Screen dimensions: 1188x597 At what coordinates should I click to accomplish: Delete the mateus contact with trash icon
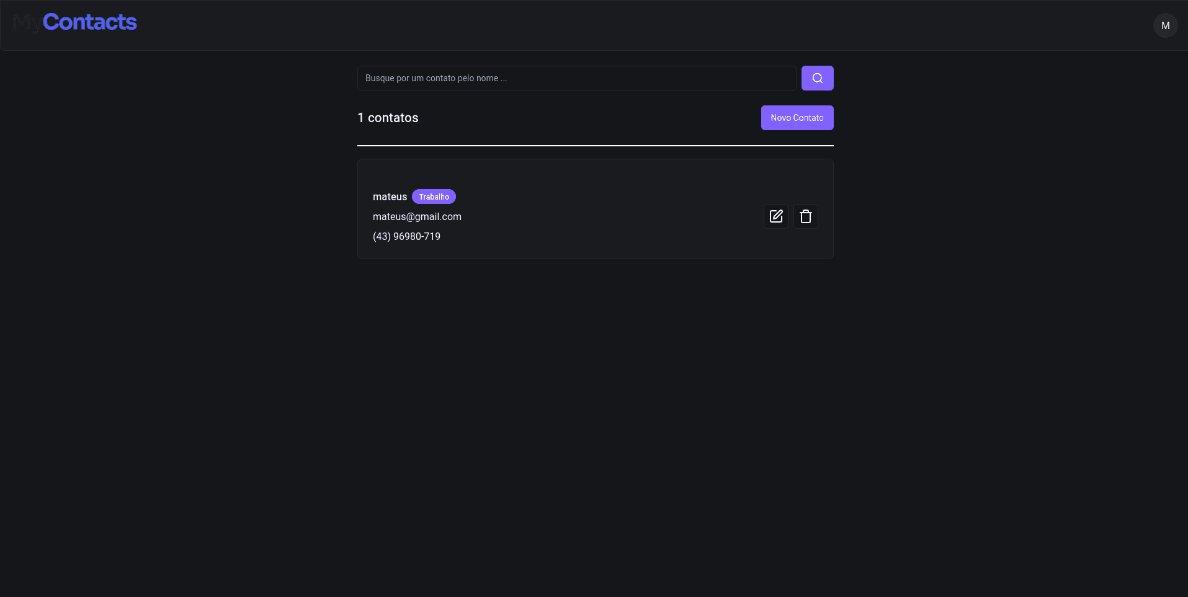pyautogui.click(x=805, y=216)
